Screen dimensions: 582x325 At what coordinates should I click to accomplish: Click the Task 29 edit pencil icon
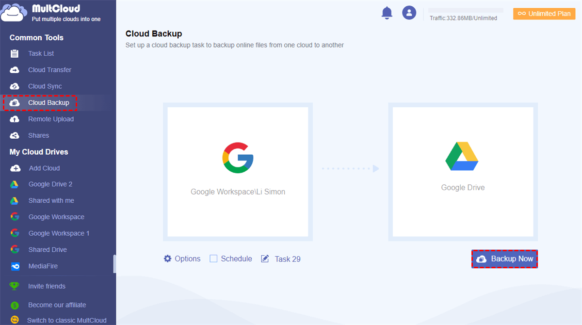point(265,259)
